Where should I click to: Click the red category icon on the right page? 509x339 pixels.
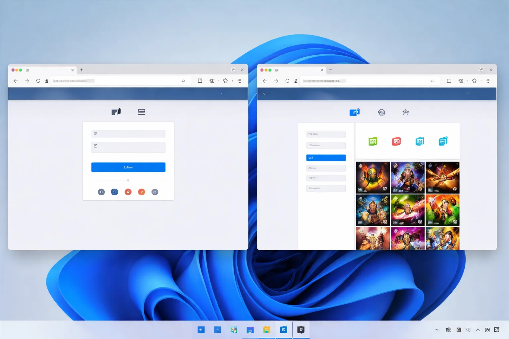[x=396, y=141]
